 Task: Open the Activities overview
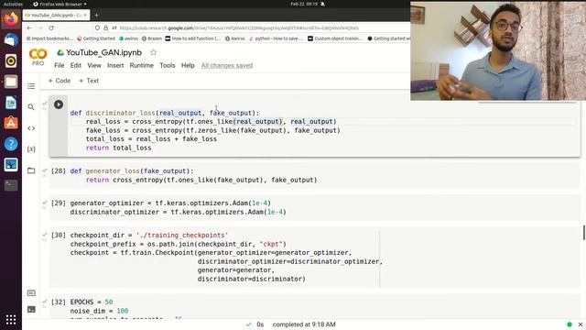point(13,4)
